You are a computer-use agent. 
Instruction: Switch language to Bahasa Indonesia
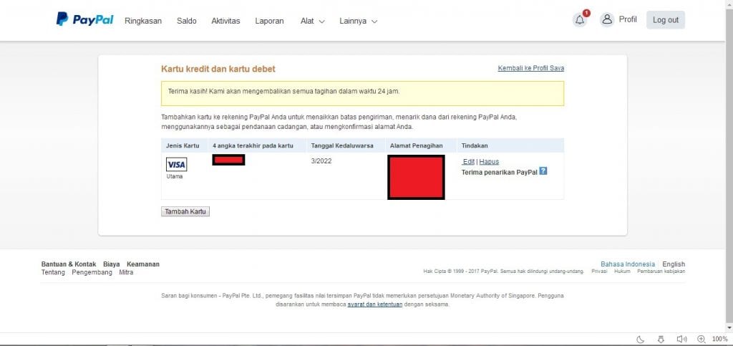628,264
